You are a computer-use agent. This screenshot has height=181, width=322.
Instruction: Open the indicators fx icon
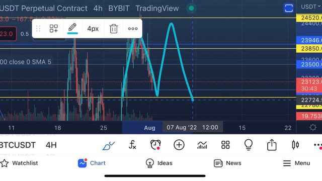tap(132, 145)
